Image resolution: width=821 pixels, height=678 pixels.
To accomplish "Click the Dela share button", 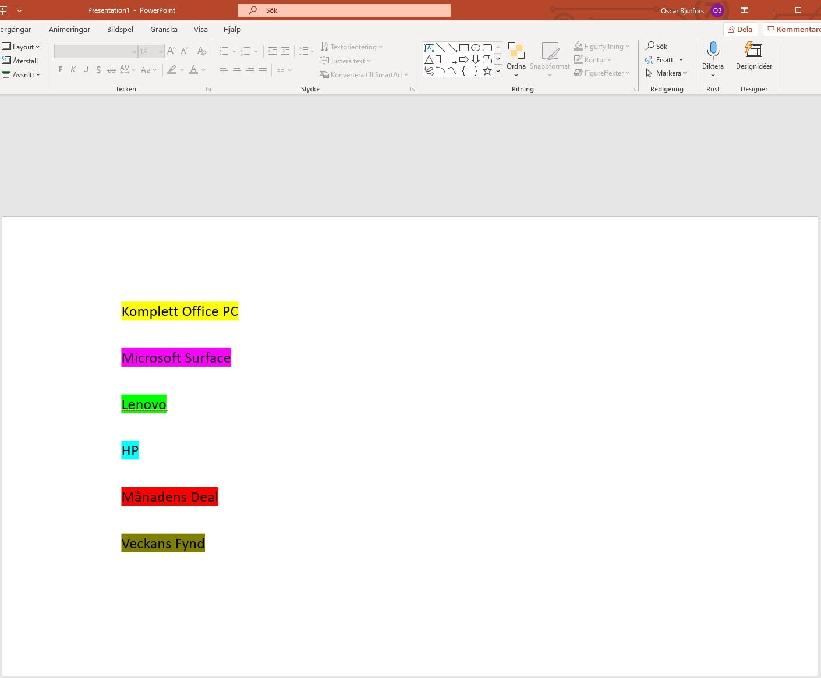I will coord(740,29).
